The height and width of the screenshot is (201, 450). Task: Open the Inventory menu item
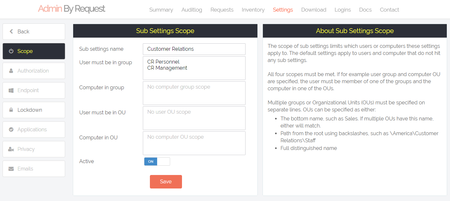(x=253, y=10)
